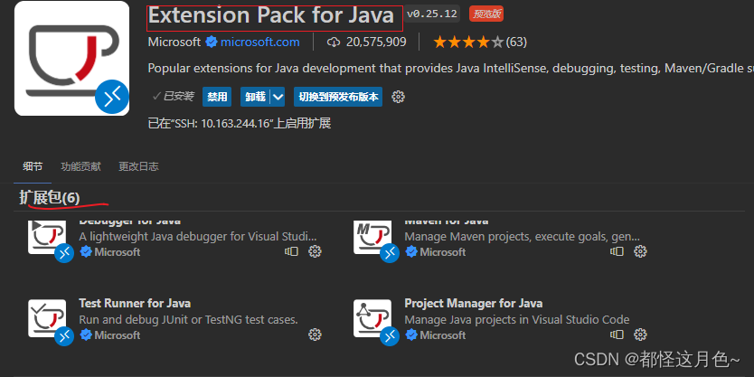Click the Debugger for Java extension icon
Image resolution: width=754 pixels, height=377 pixels.
(x=47, y=238)
